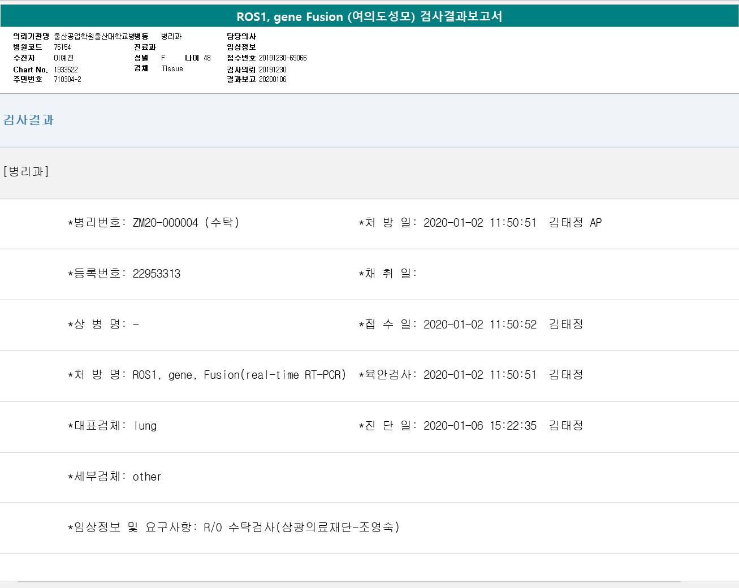
Task: Select the receipt number '20191230-69066'
Action: coord(283,58)
